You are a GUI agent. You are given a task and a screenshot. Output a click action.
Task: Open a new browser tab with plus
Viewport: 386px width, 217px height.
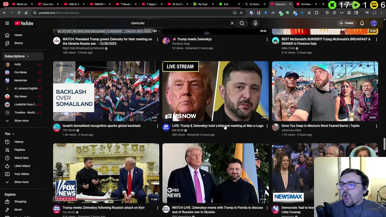pyautogui.click(x=323, y=4)
